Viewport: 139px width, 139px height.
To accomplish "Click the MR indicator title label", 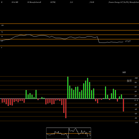I will coord(124,72).
